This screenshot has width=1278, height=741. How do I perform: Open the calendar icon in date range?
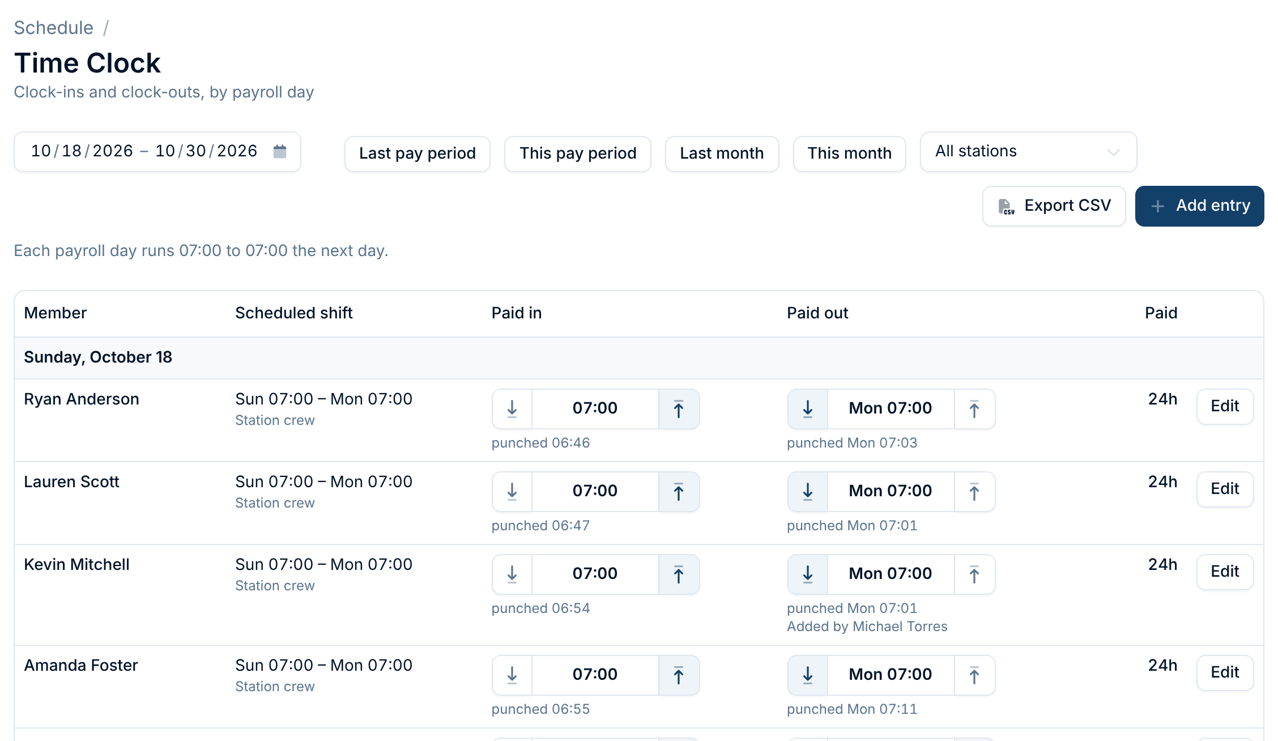(x=280, y=151)
